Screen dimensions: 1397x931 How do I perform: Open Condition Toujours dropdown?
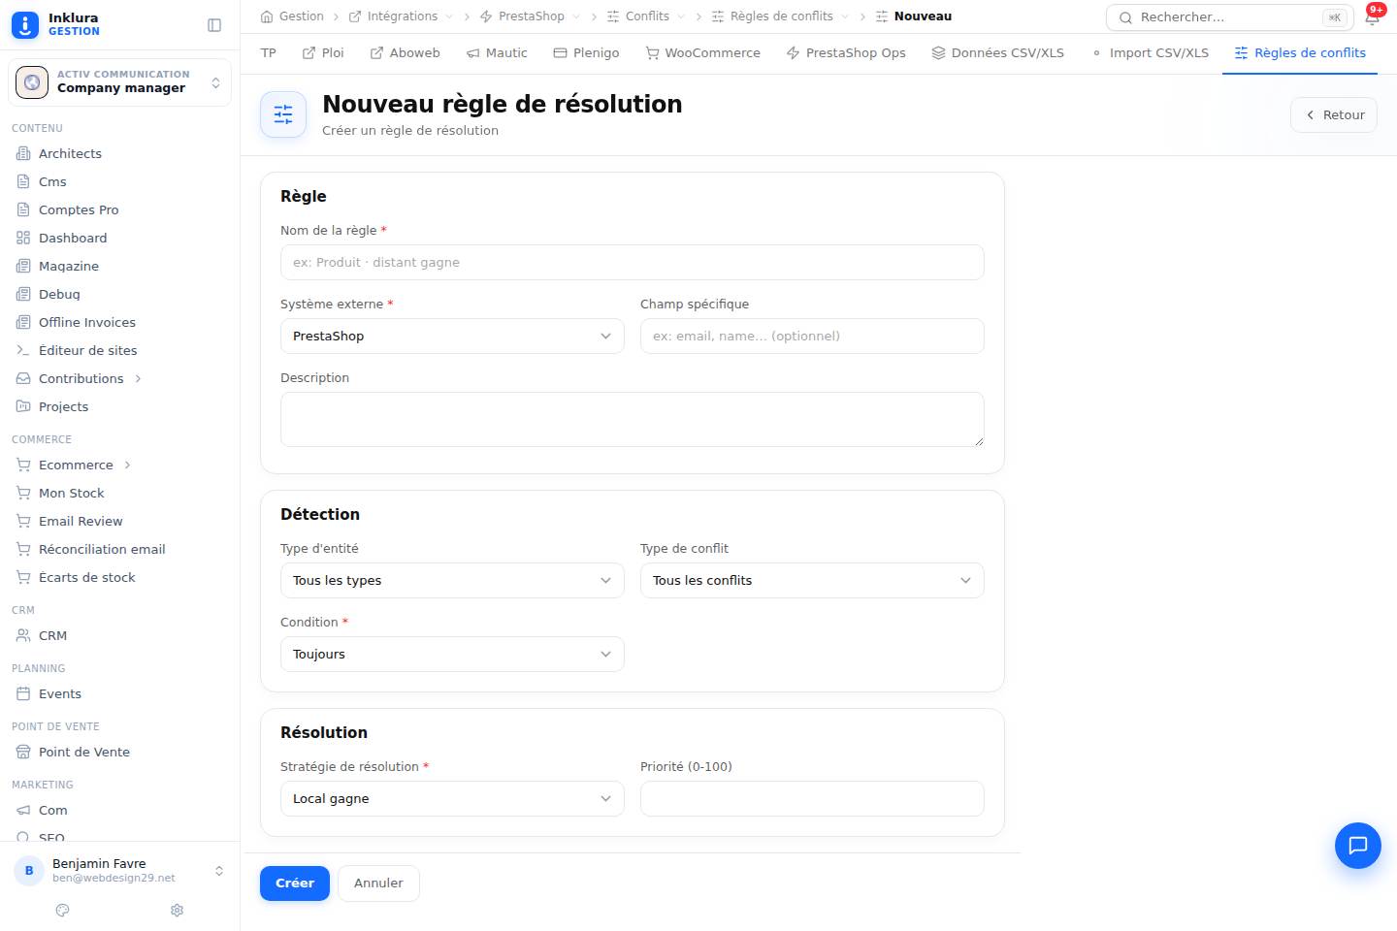tap(452, 654)
